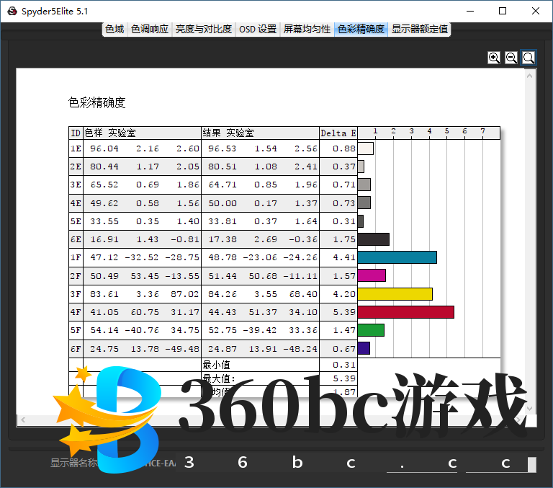Click the vertical scrollbar up arrow
553x488 pixels.
click(x=531, y=74)
